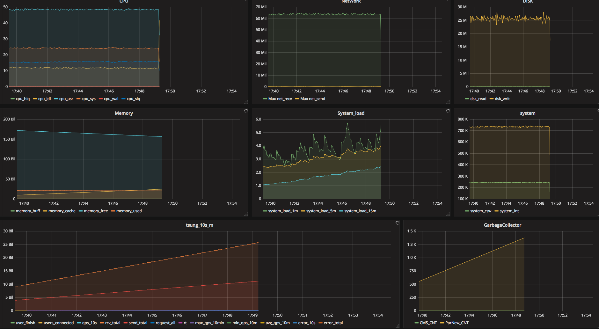The height and width of the screenshot is (329, 599).
Task: Click the tsung_10s_m panel loading spinner icon
Action: [x=398, y=223]
